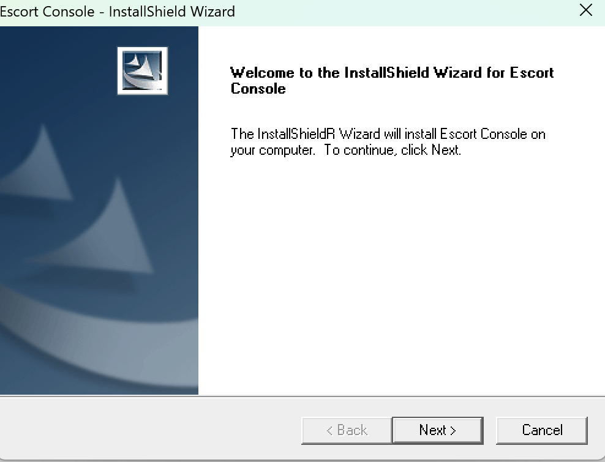The height and width of the screenshot is (462, 605).
Task: Click the window title 'Escort Console - InstallShield Wizard'
Action: pyautogui.click(x=118, y=12)
